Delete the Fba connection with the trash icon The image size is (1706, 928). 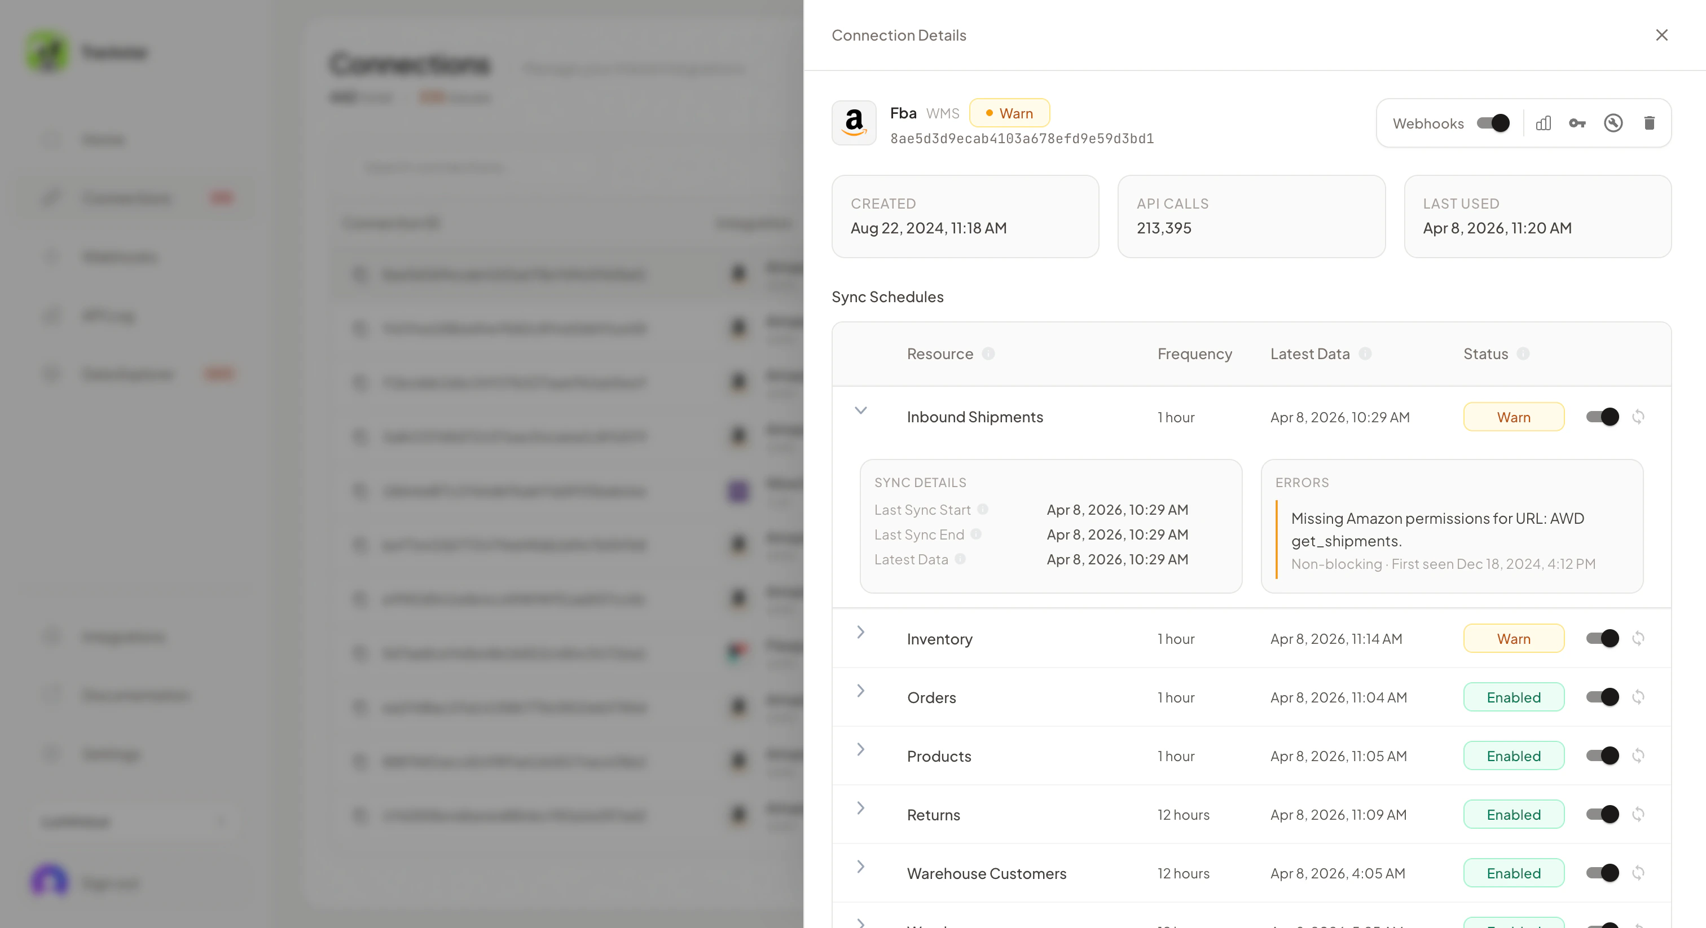click(x=1649, y=123)
